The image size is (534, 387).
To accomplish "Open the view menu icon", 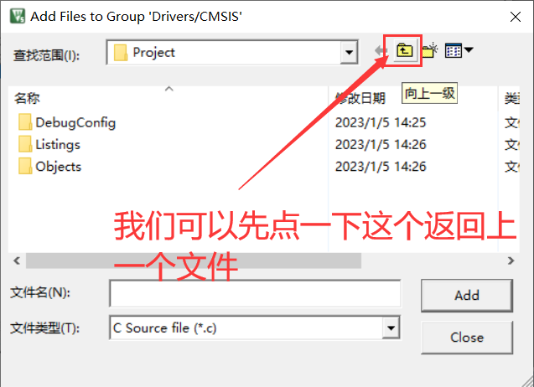I will point(454,51).
